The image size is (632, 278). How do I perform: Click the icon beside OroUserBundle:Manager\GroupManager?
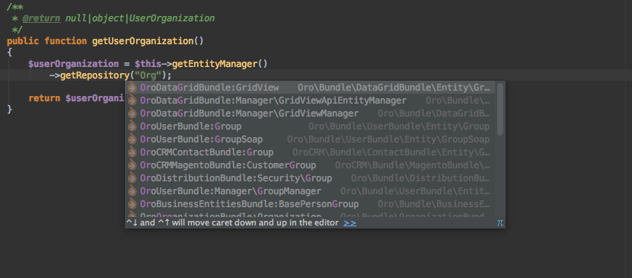[132, 191]
